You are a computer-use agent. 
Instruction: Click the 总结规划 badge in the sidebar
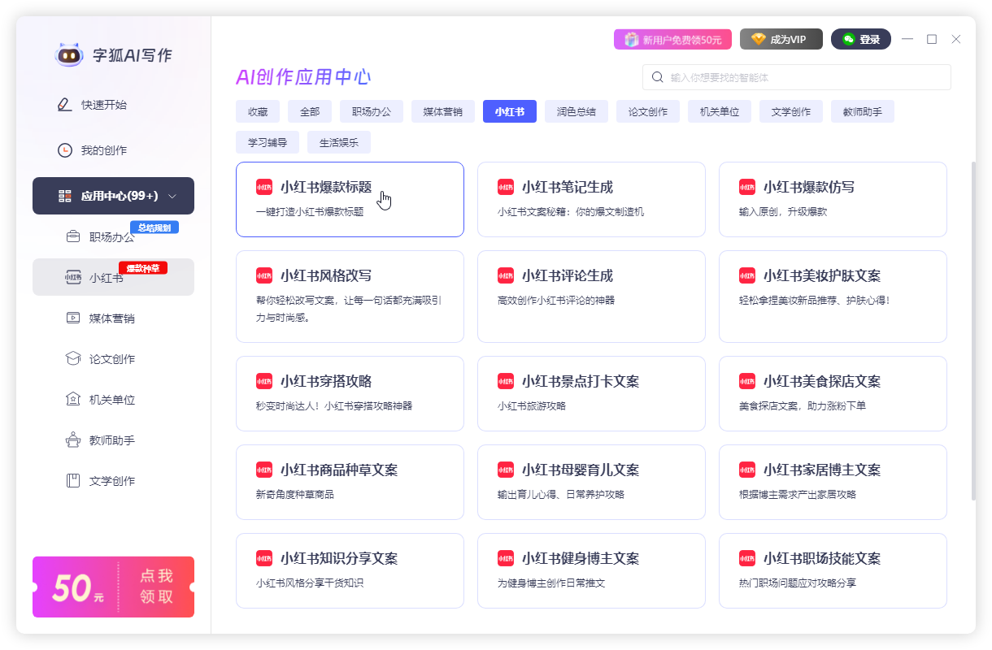click(x=154, y=227)
